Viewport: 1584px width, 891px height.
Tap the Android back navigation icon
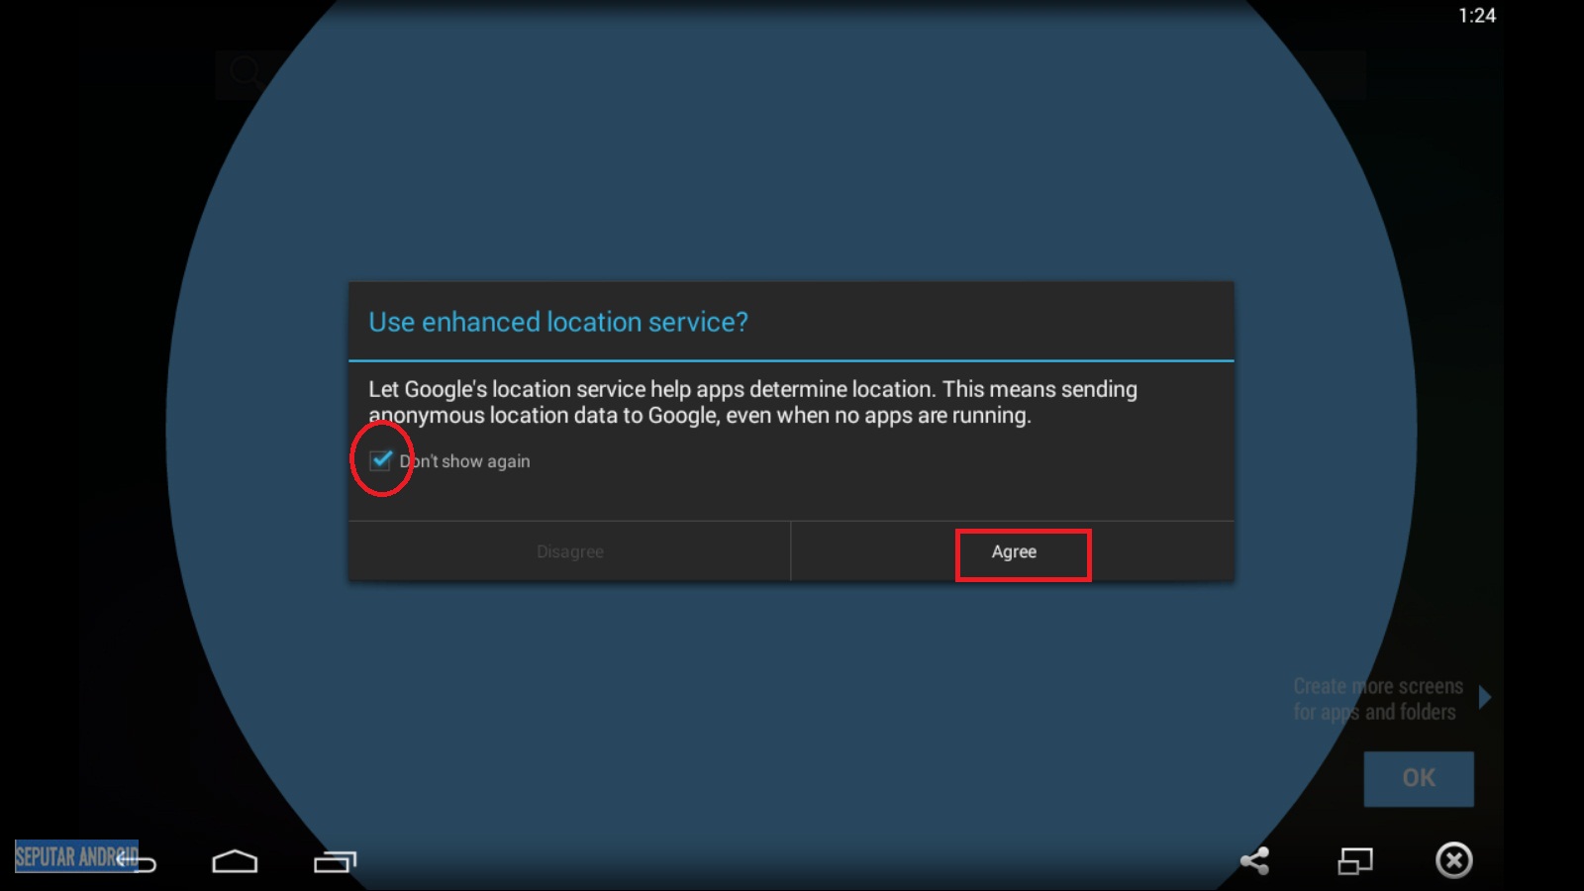tap(136, 861)
